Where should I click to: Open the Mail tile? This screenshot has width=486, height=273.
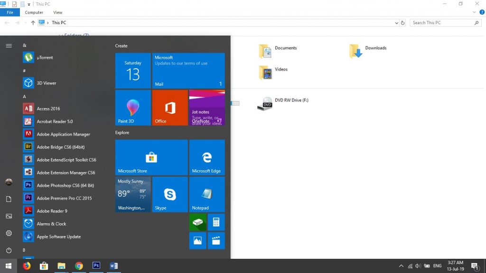pyautogui.click(x=188, y=71)
